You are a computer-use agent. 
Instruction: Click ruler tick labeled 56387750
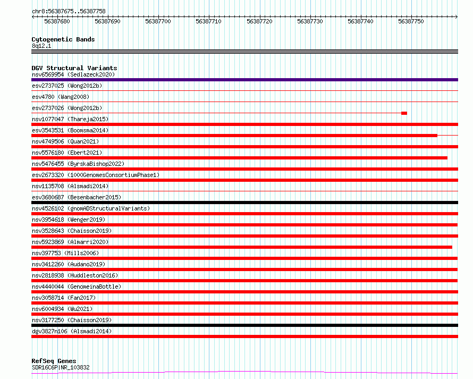coord(411,21)
